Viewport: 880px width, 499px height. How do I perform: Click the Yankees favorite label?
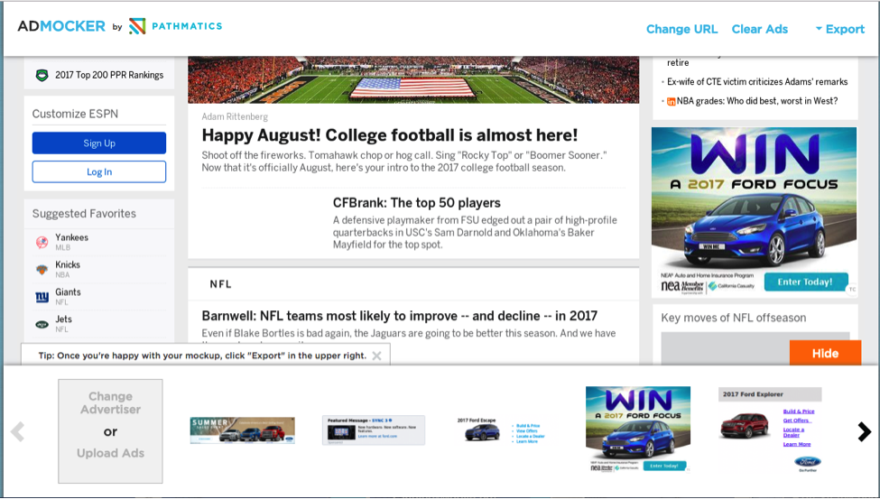(72, 237)
